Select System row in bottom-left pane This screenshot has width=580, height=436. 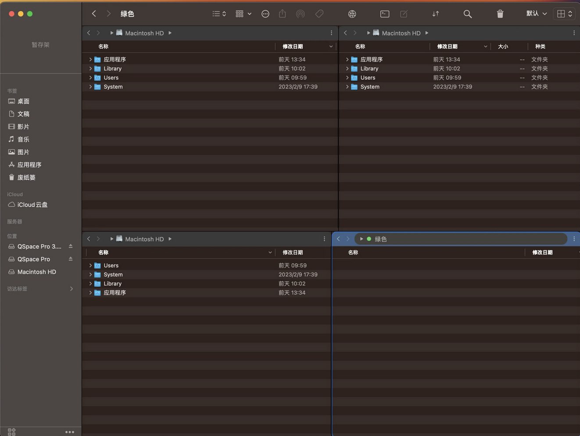tap(206, 275)
